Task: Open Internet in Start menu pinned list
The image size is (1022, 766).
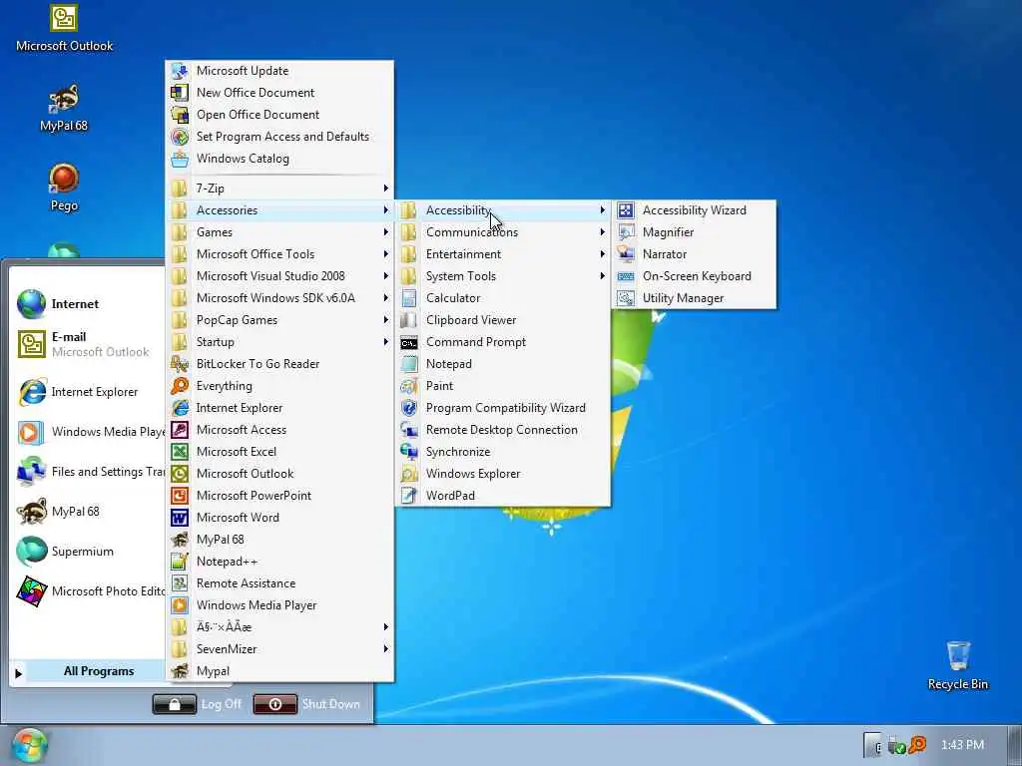Action: (90, 303)
